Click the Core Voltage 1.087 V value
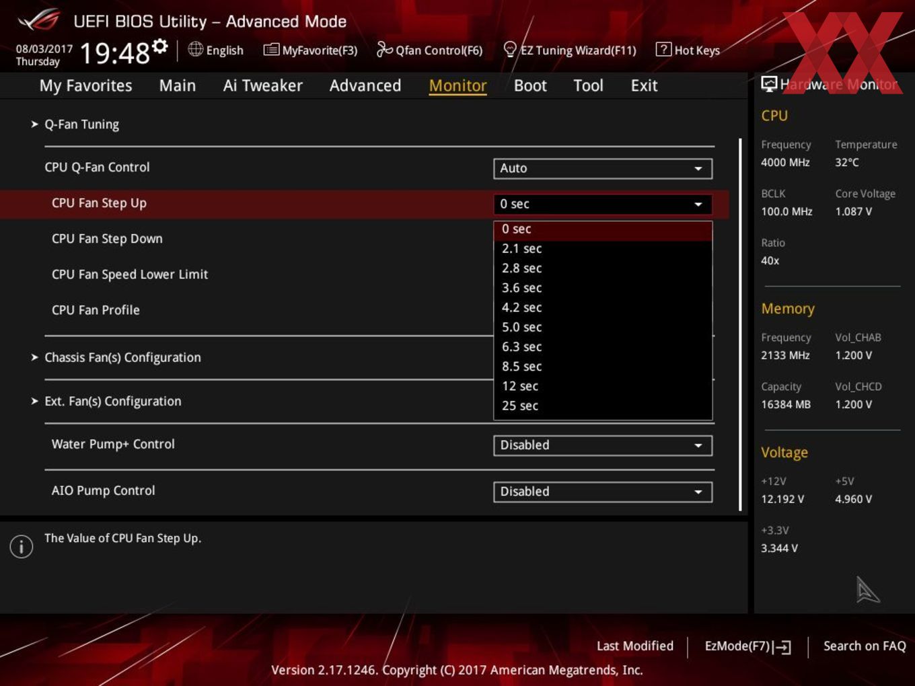 point(854,211)
